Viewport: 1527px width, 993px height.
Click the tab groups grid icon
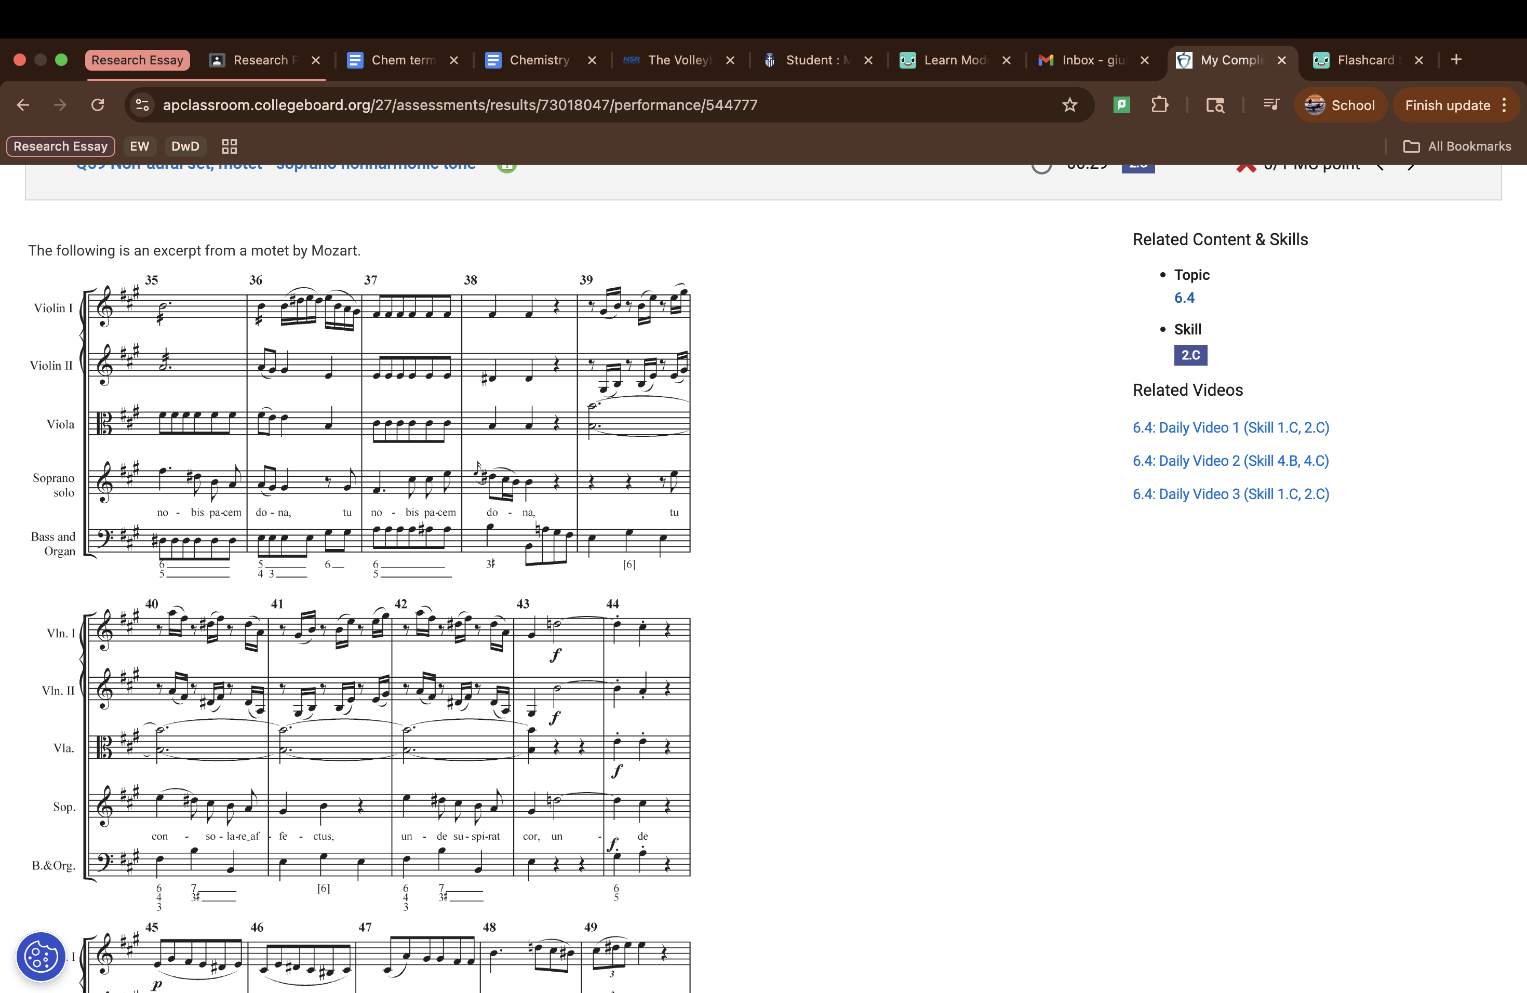(229, 146)
